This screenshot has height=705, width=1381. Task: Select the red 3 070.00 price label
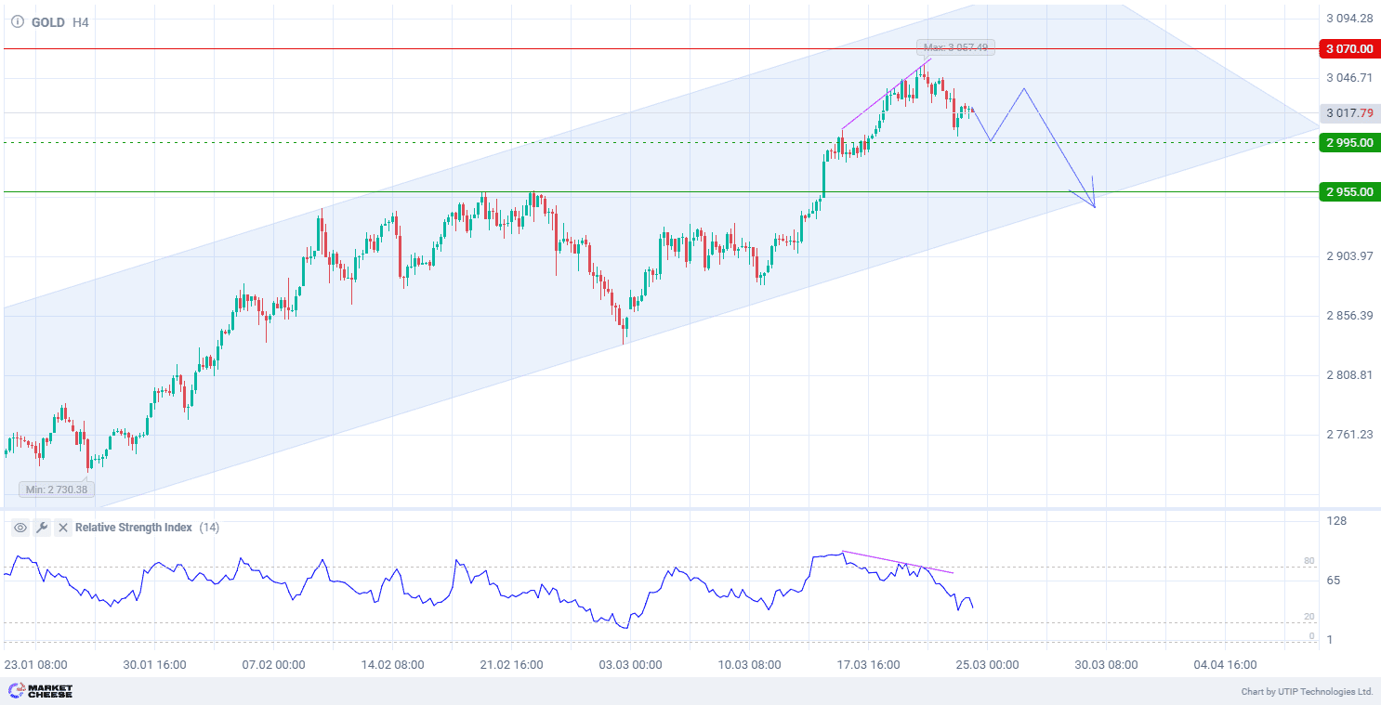point(1349,48)
